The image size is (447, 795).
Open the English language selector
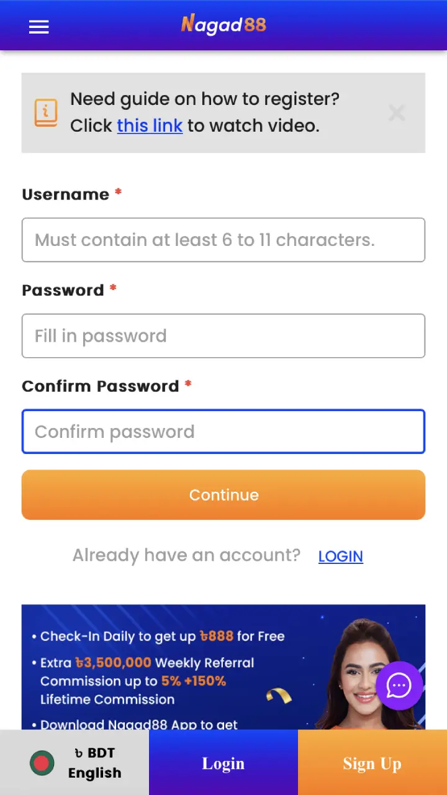pos(94,773)
